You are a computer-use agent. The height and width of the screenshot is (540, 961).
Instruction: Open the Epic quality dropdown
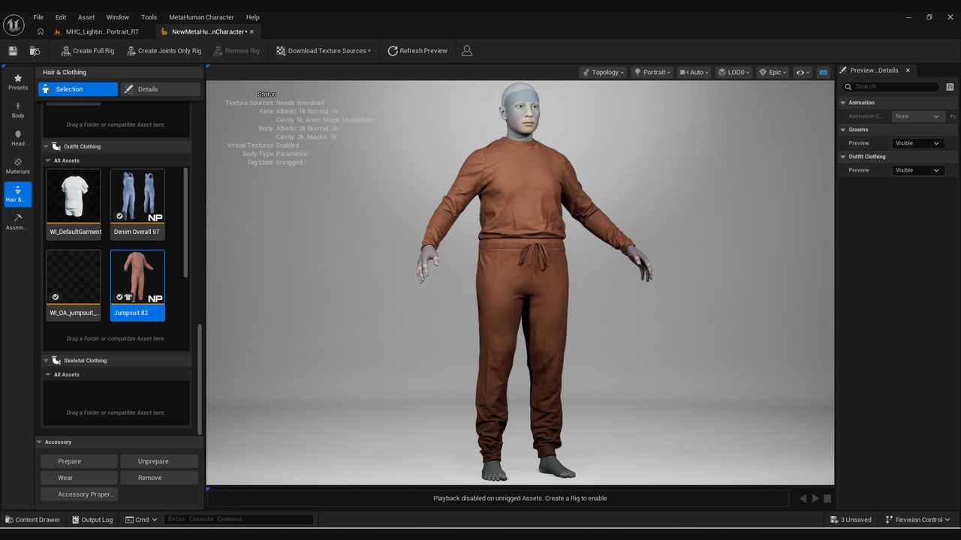(773, 72)
